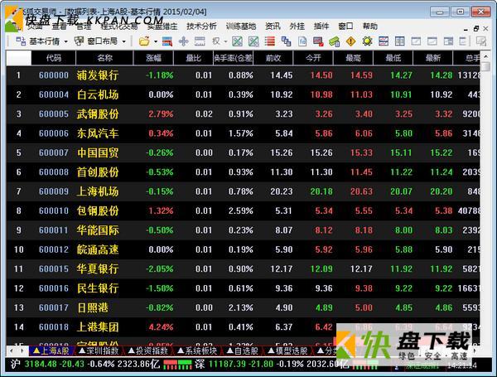The height and width of the screenshot is (377, 497).
Task: Click the grey sidebar panel layout icon
Action: click(x=448, y=41)
